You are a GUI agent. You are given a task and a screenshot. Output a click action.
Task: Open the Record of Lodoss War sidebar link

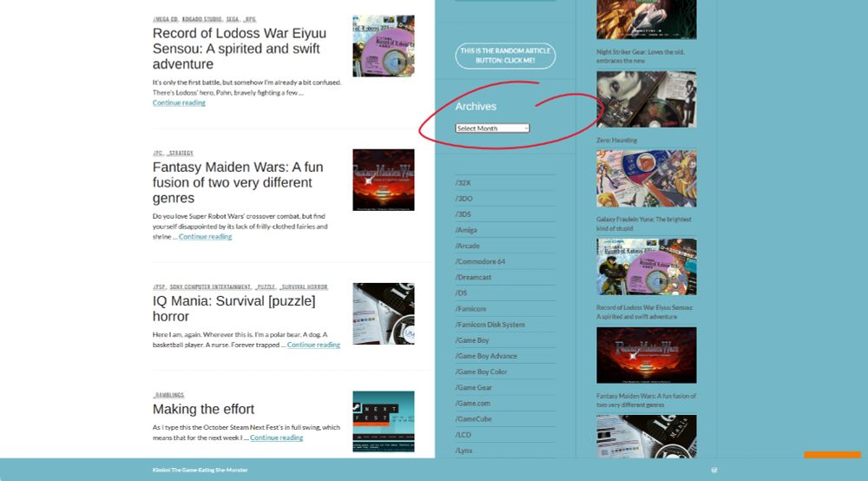click(x=644, y=313)
